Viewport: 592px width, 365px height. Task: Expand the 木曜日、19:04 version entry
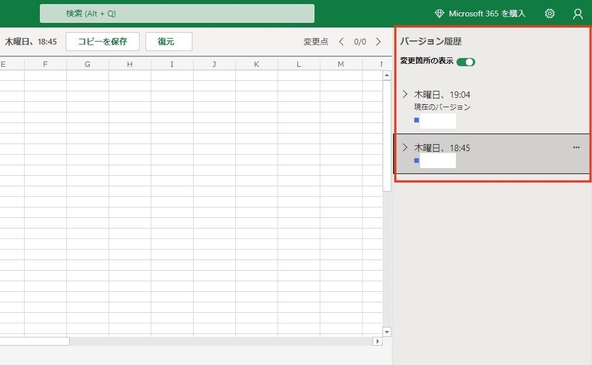click(405, 94)
